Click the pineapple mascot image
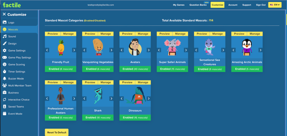Screen dimensions: 287x136 tap(61, 47)
